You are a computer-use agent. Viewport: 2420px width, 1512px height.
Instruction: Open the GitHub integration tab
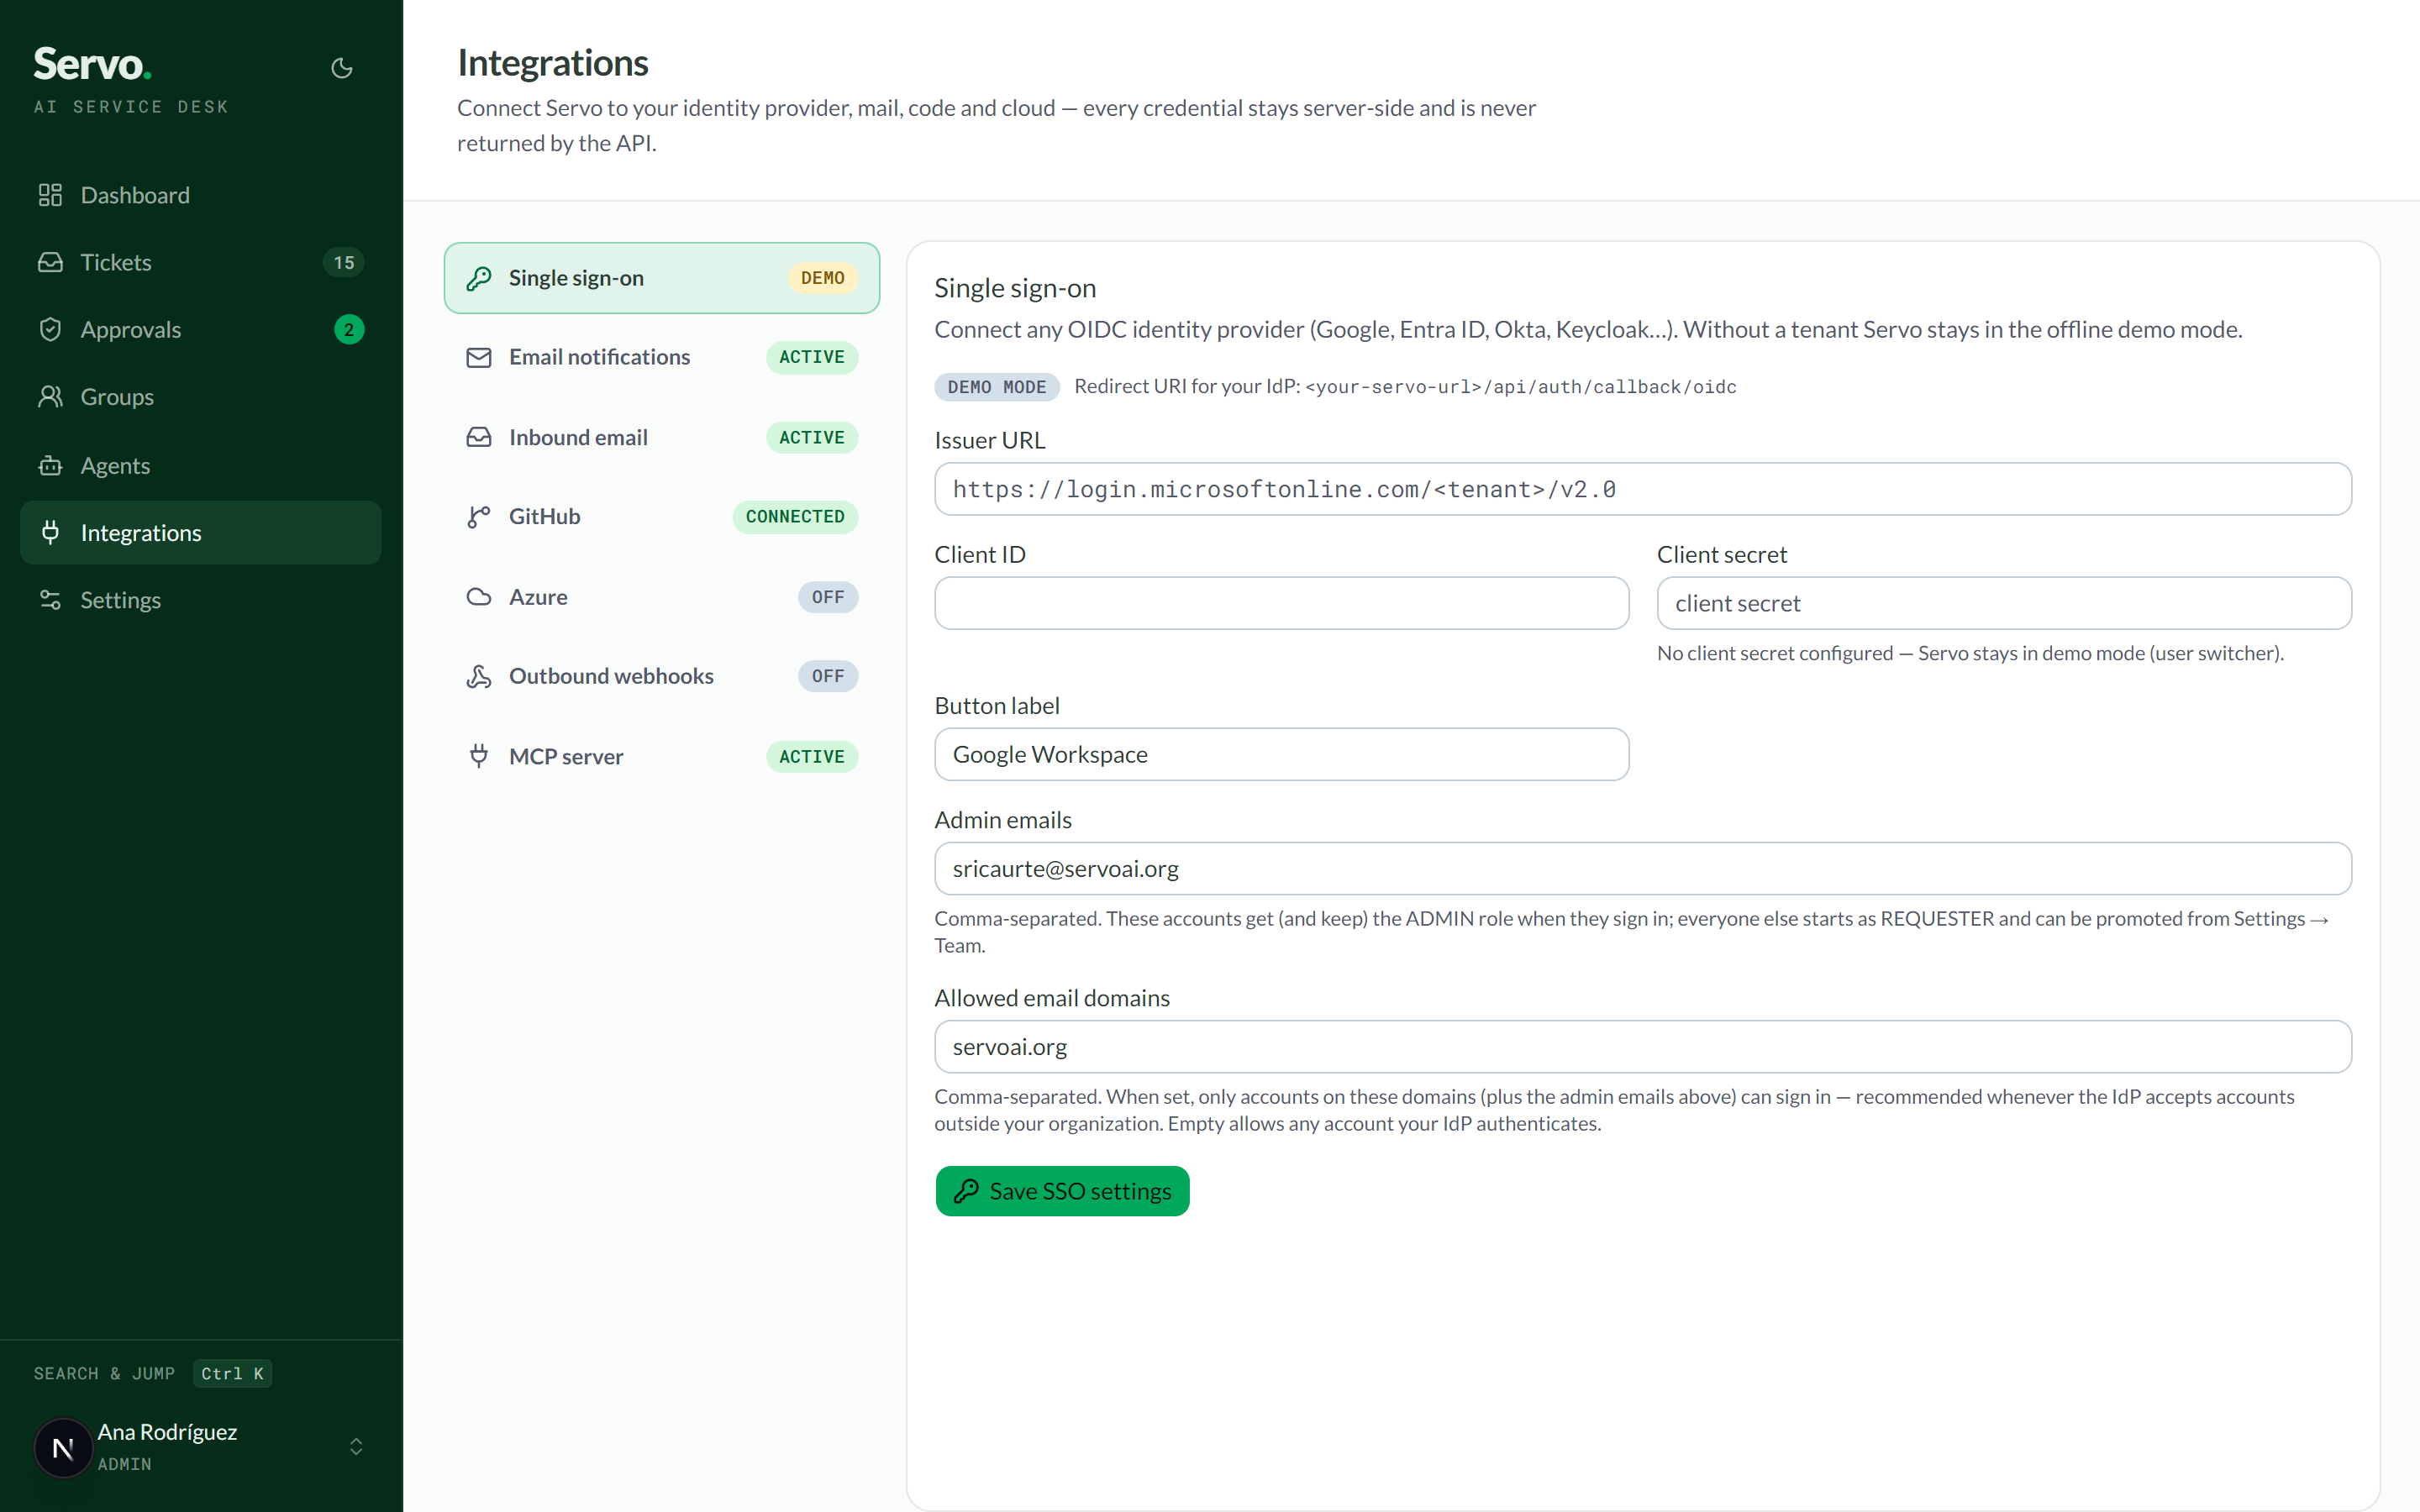[661, 516]
